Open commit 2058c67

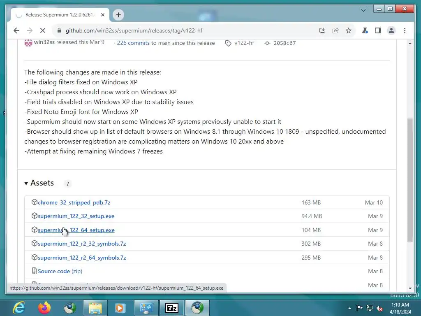click(285, 43)
